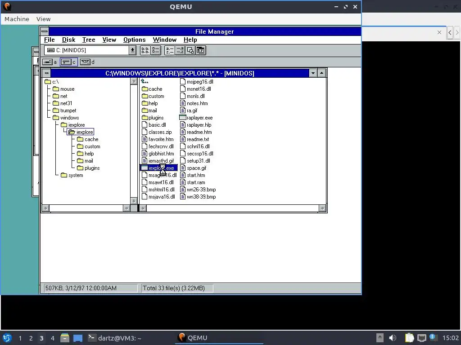Click the sort by name toolbar icon
The width and height of the screenshot is (461, 345).
(x=170, y=50)
